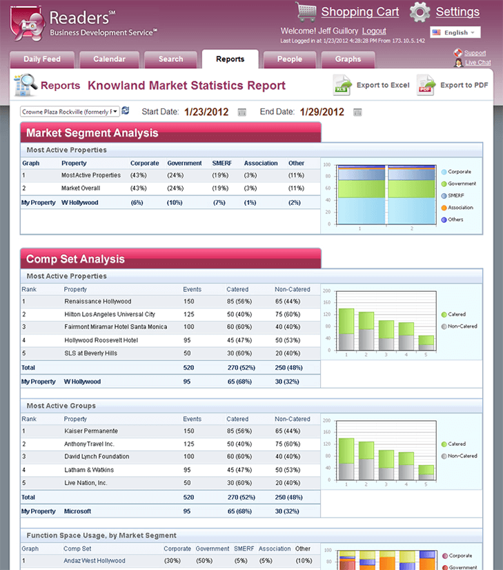This screenshot has height=570, width=503.
Task: Open the Settings link
Action: point(457,12)
